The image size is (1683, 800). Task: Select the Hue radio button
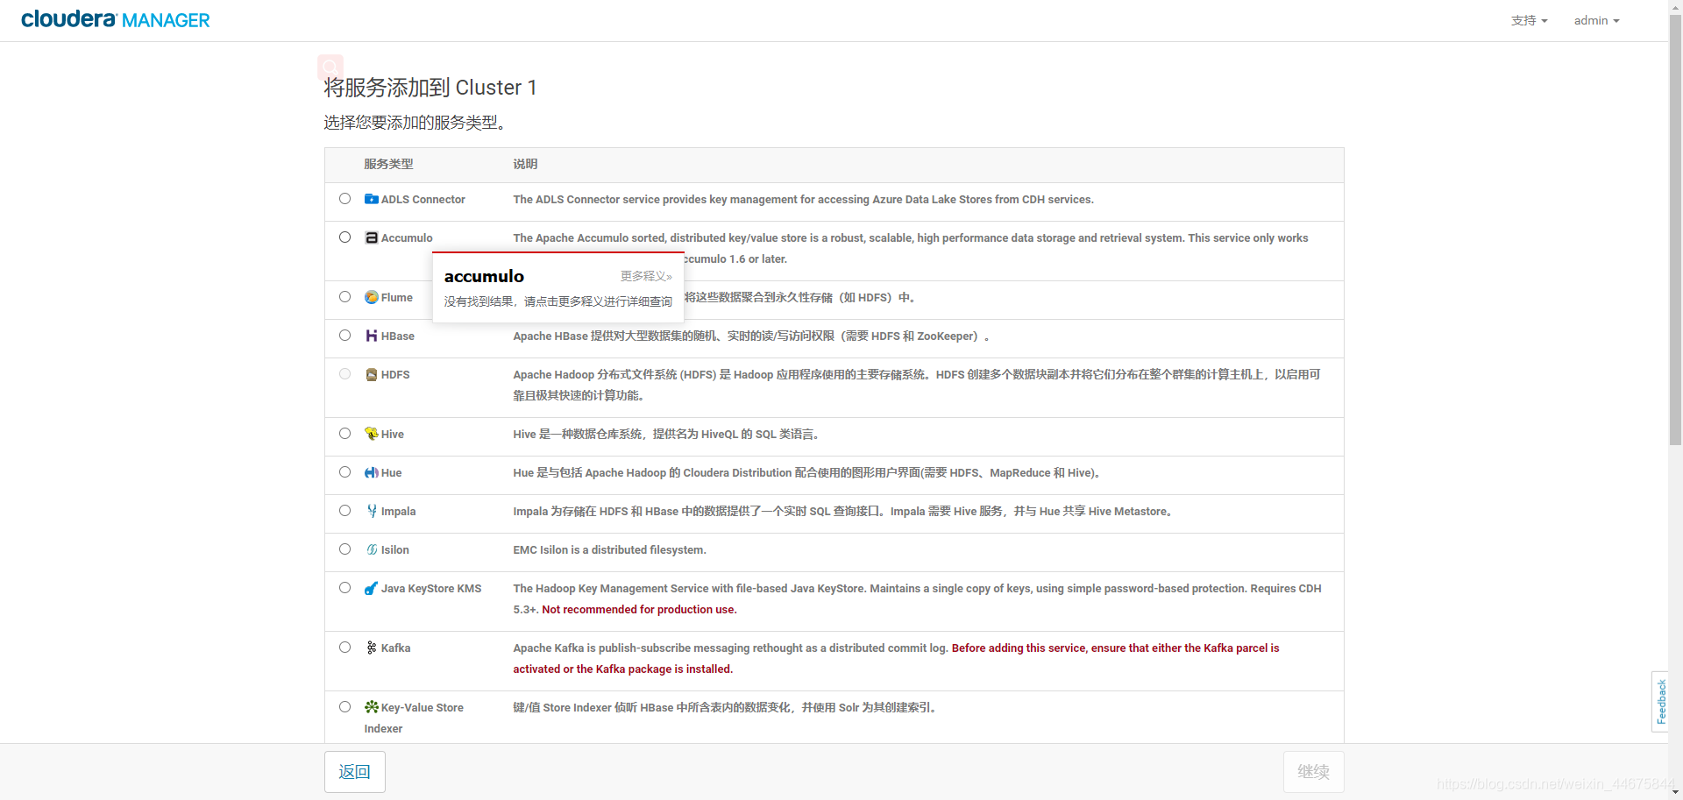(345, 472)
